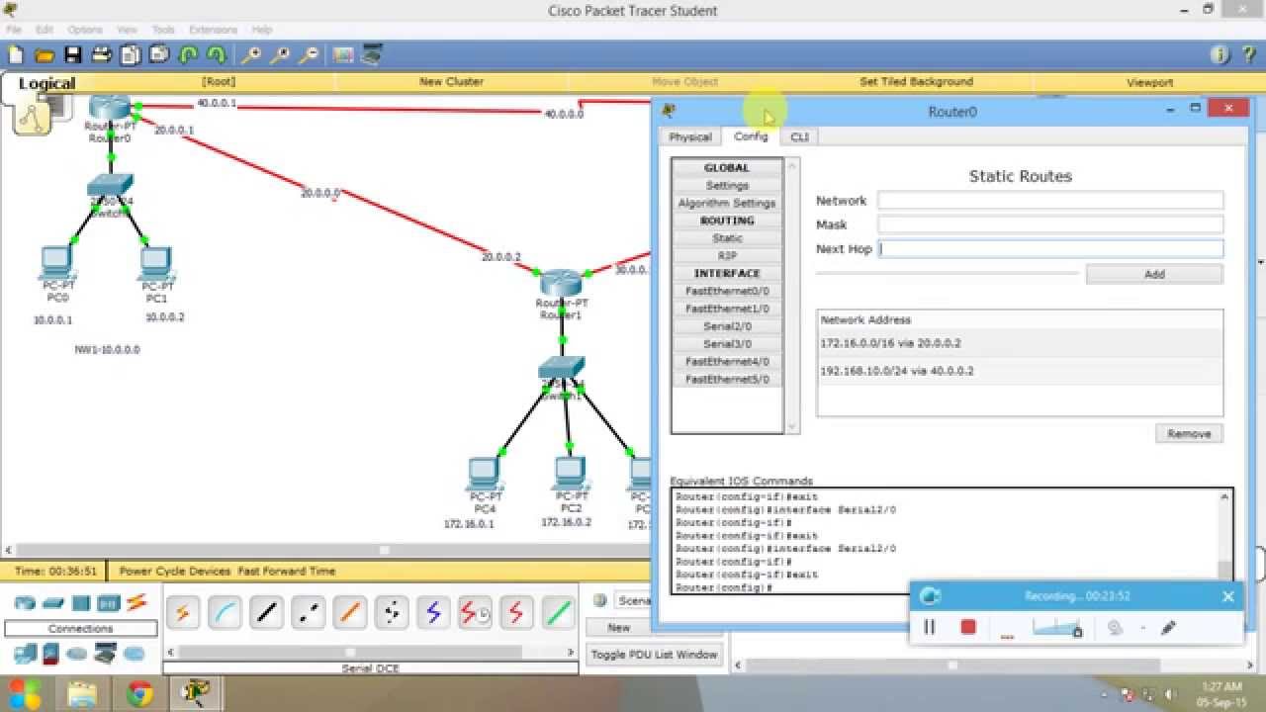Click the Redo green arrow icon
The height and width of the screenshot is (712, 1266).
point(216,54)
